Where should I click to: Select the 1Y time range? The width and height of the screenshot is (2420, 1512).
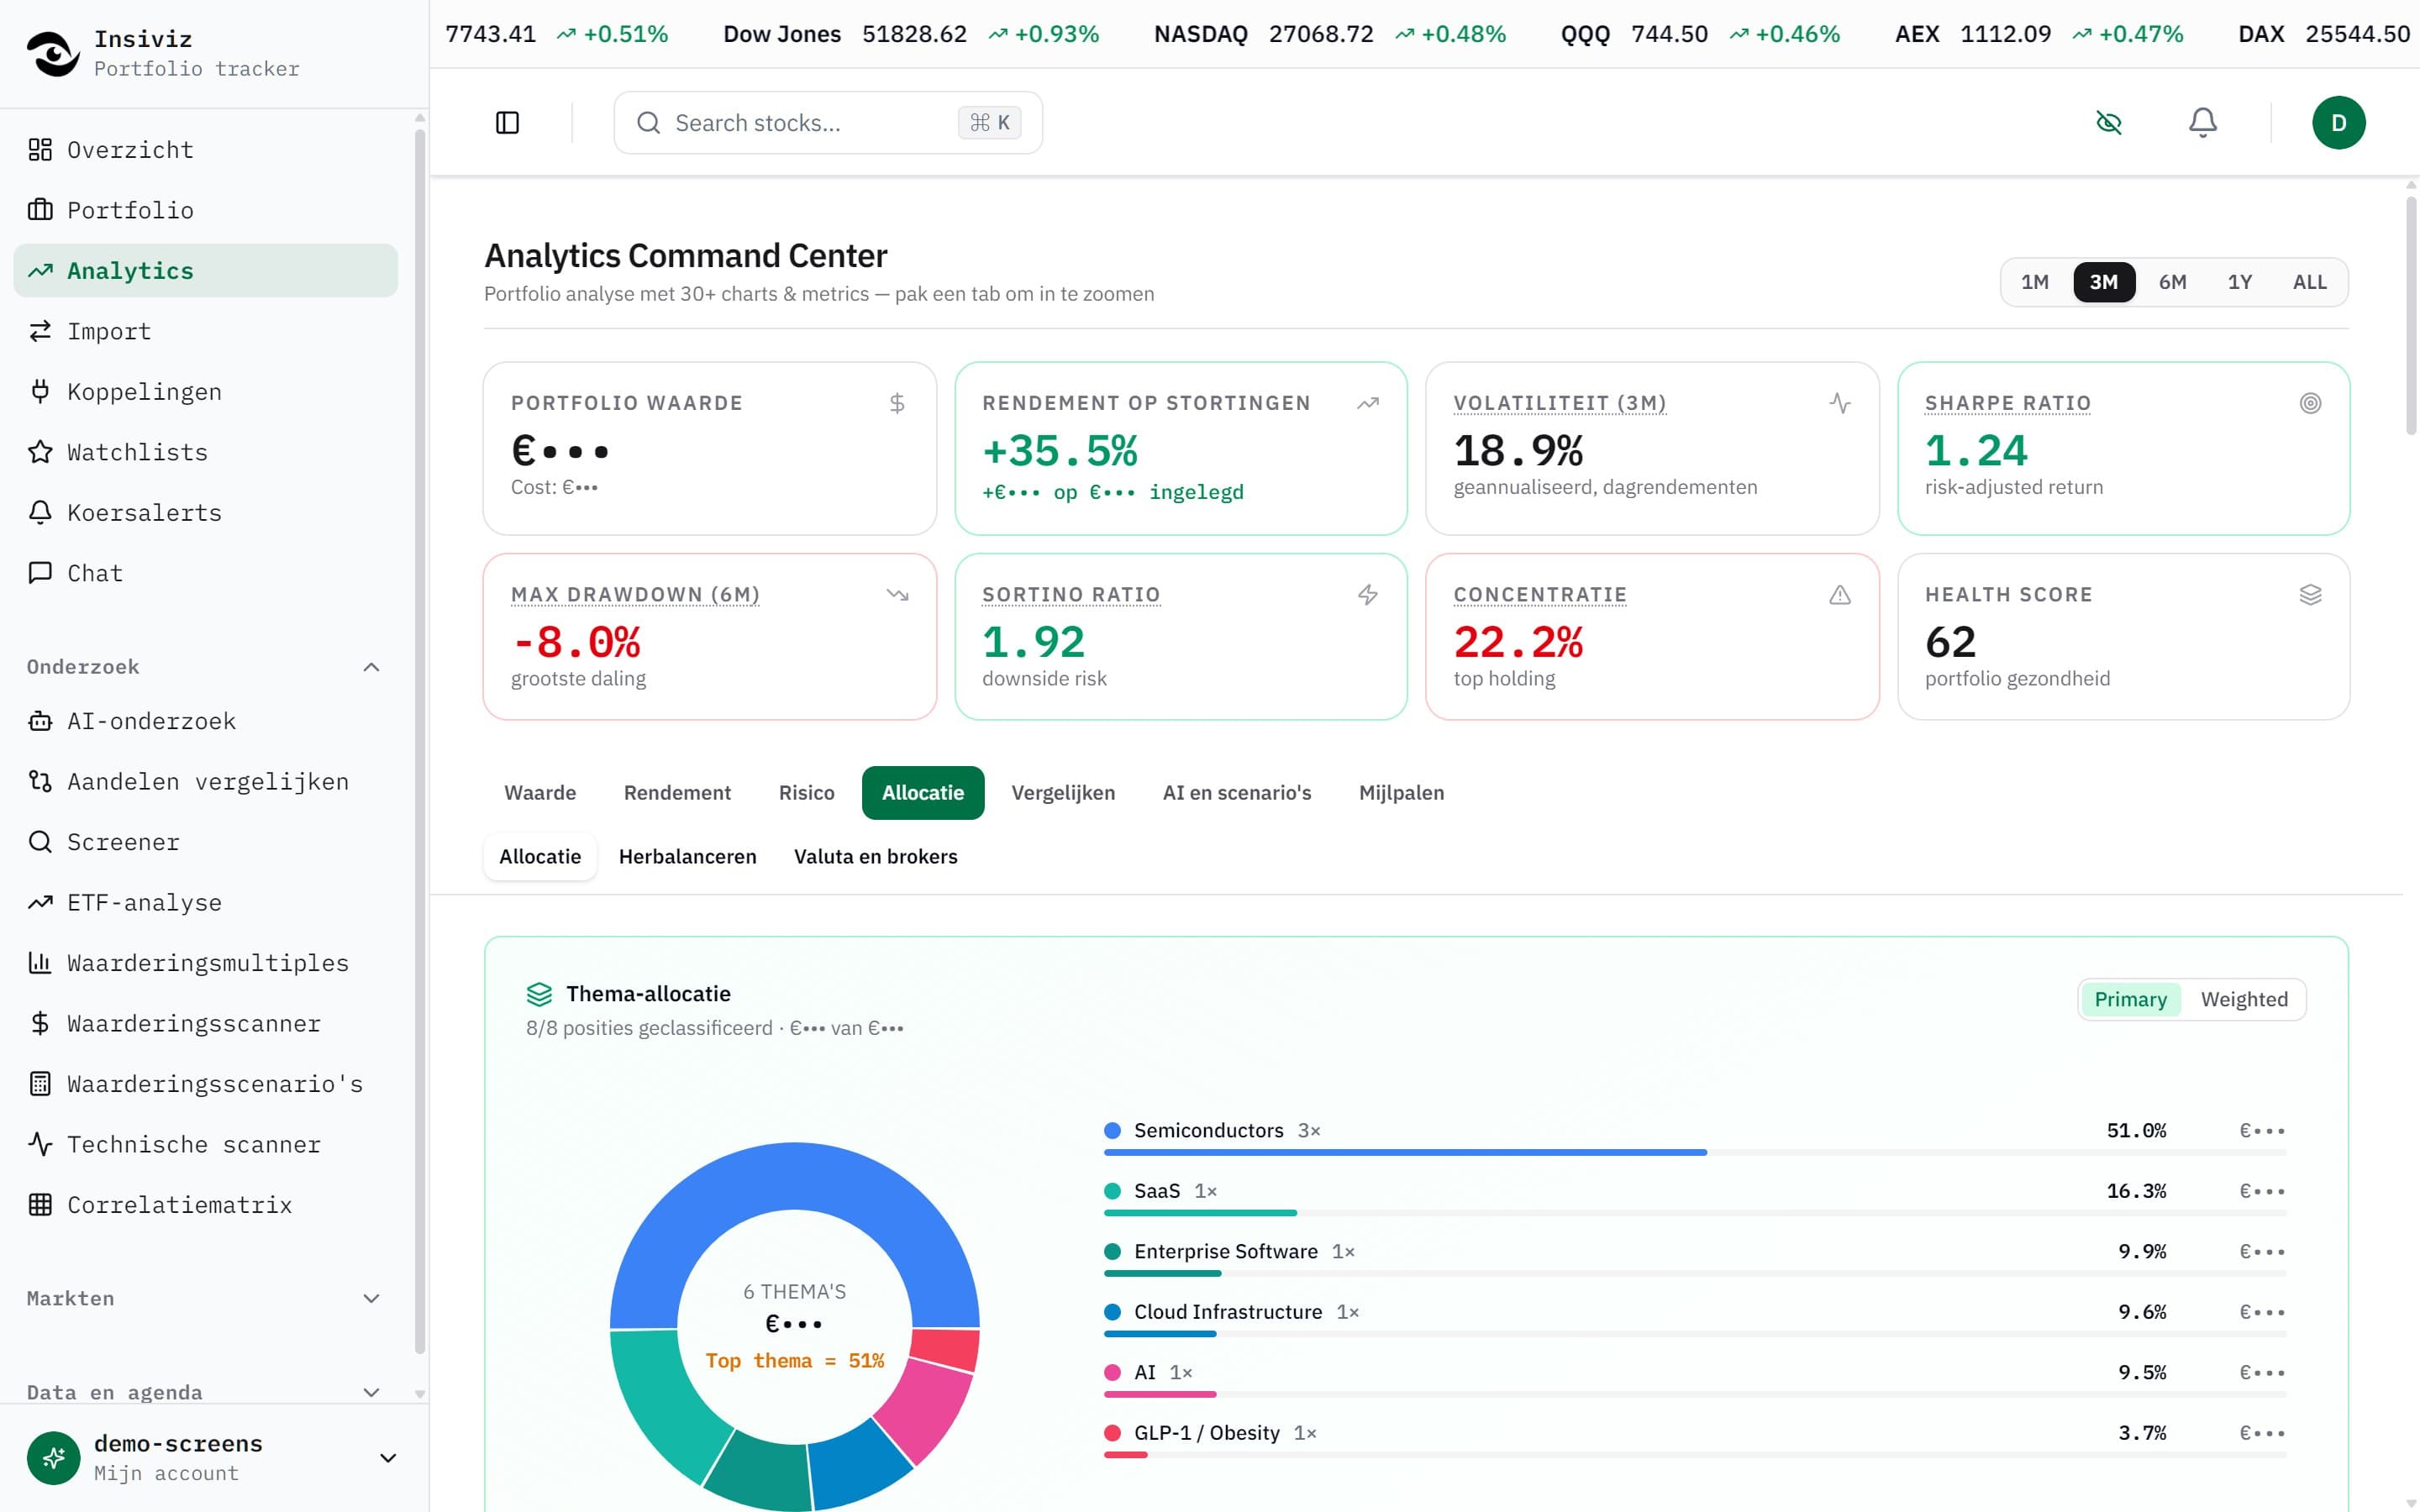(2239, 282)
